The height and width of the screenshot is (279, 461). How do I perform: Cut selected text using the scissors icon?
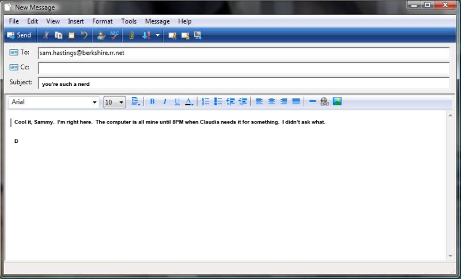[46, 35]
